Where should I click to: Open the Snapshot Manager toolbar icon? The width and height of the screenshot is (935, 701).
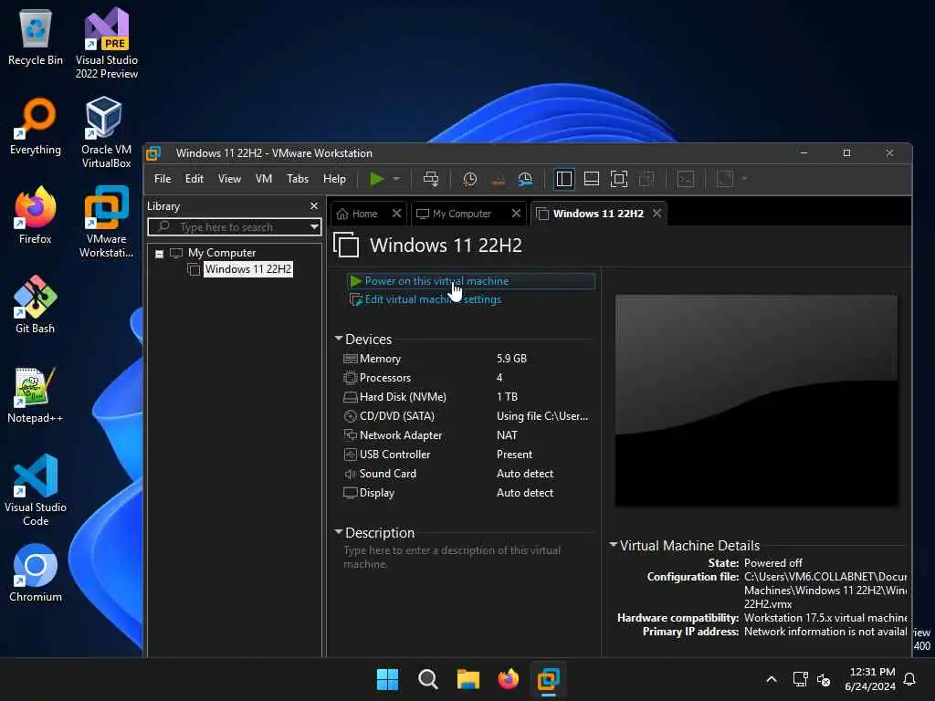525,179
